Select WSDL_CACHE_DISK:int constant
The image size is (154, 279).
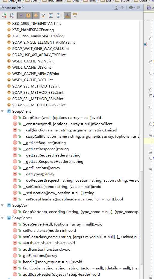click(31, 67)
